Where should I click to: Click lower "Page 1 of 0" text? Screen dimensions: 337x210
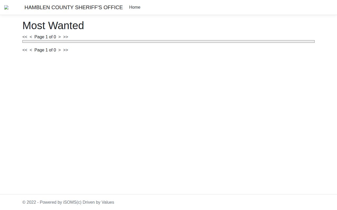coord(45,50)
